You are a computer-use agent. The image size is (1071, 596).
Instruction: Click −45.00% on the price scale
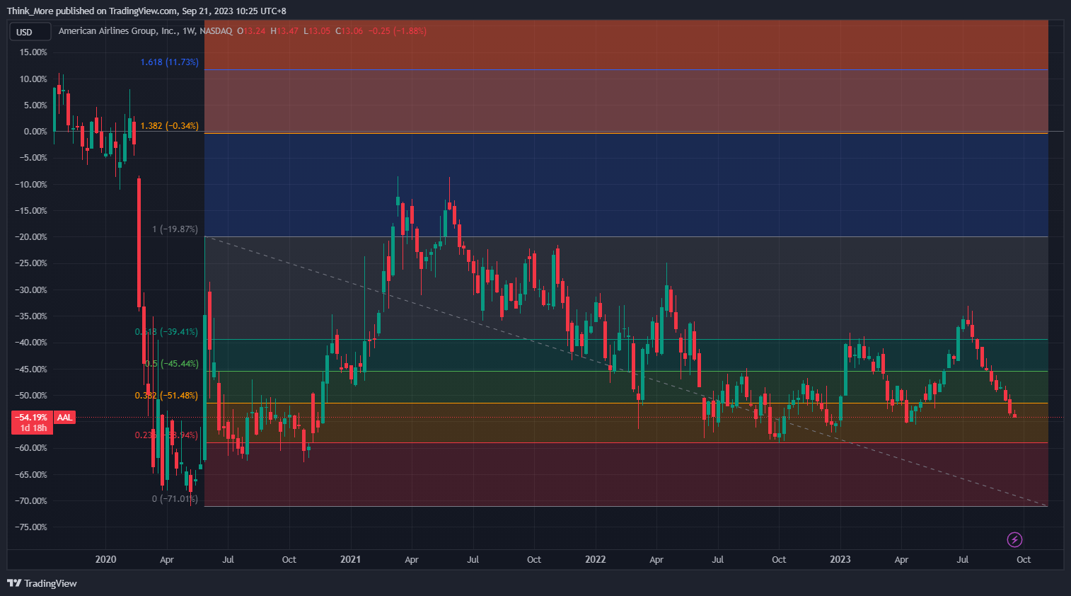(x=31, y=369)
